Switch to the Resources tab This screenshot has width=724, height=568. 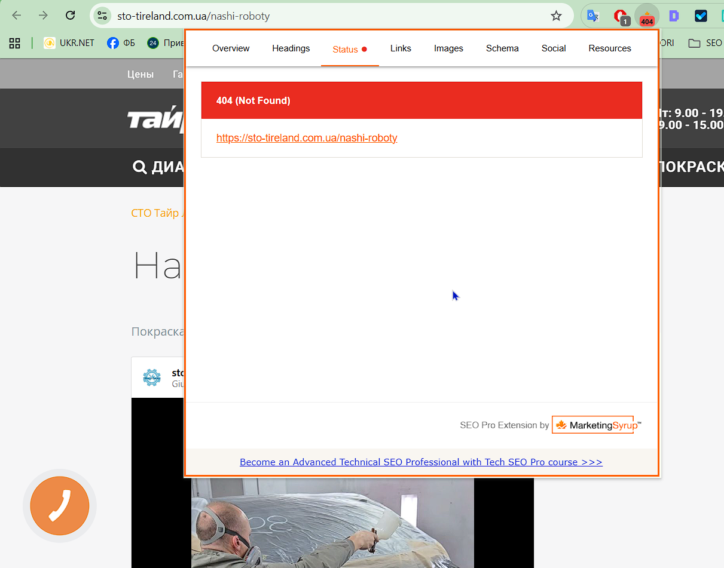point(610,48)
